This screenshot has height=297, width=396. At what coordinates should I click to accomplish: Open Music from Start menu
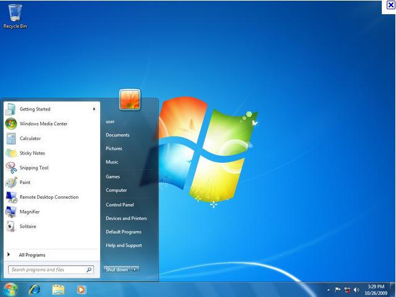[x=112, y=162]
